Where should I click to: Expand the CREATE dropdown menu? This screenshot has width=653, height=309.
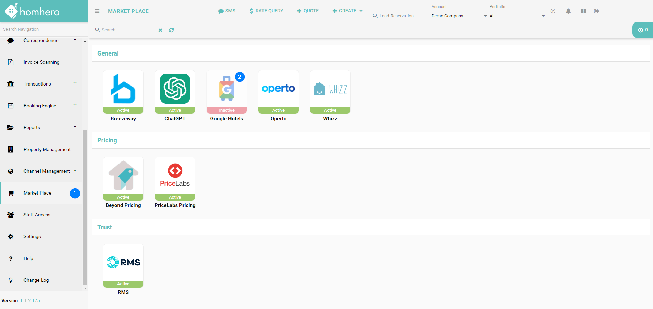point(347,11)
